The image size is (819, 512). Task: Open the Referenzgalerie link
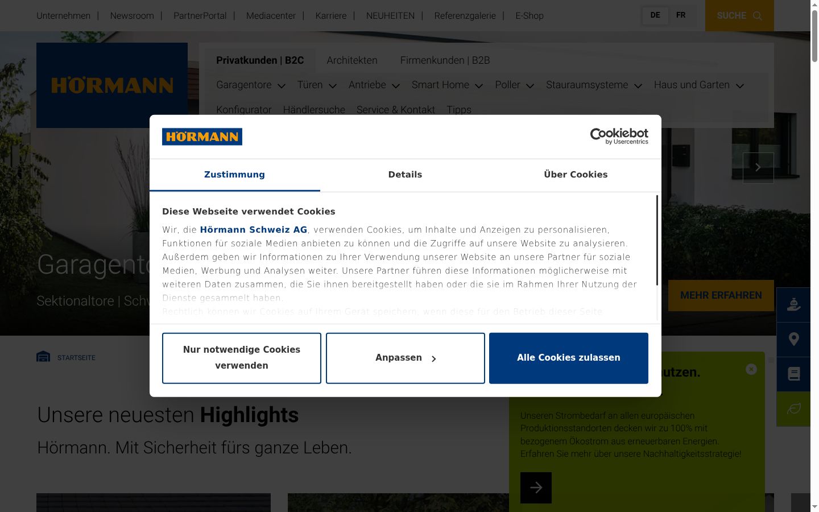pos(465,16)
